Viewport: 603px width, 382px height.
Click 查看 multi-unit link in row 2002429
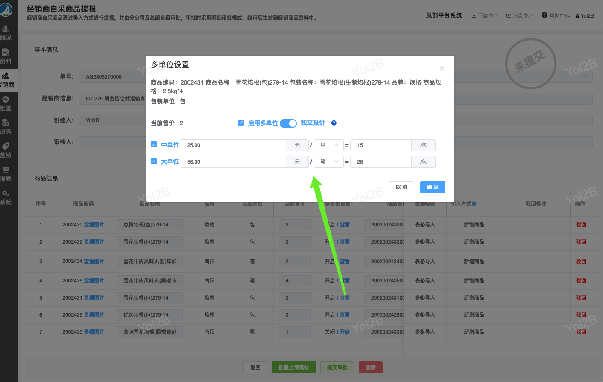coord(345,315)
